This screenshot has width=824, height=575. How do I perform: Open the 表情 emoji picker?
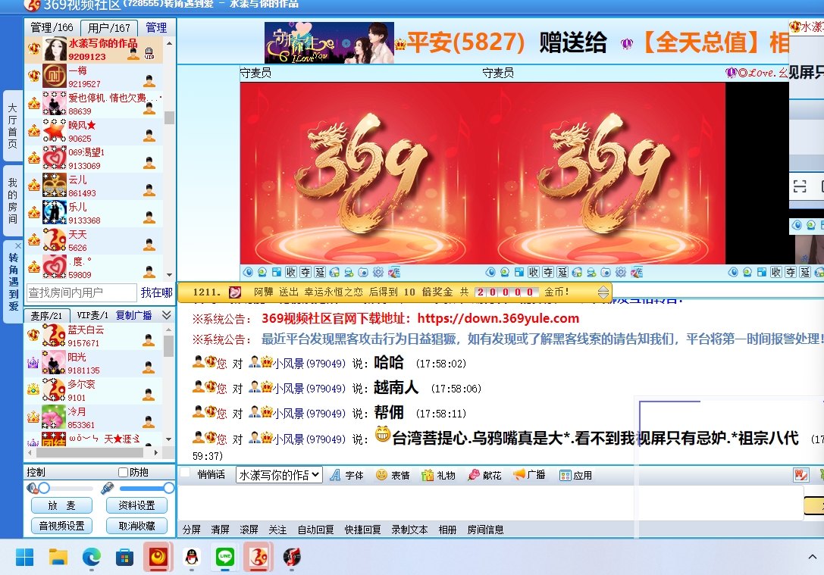(393, 475)
